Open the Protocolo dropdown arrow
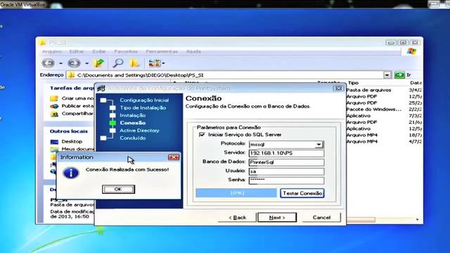This screenshot has width=450, height=253. coord(319,144)
